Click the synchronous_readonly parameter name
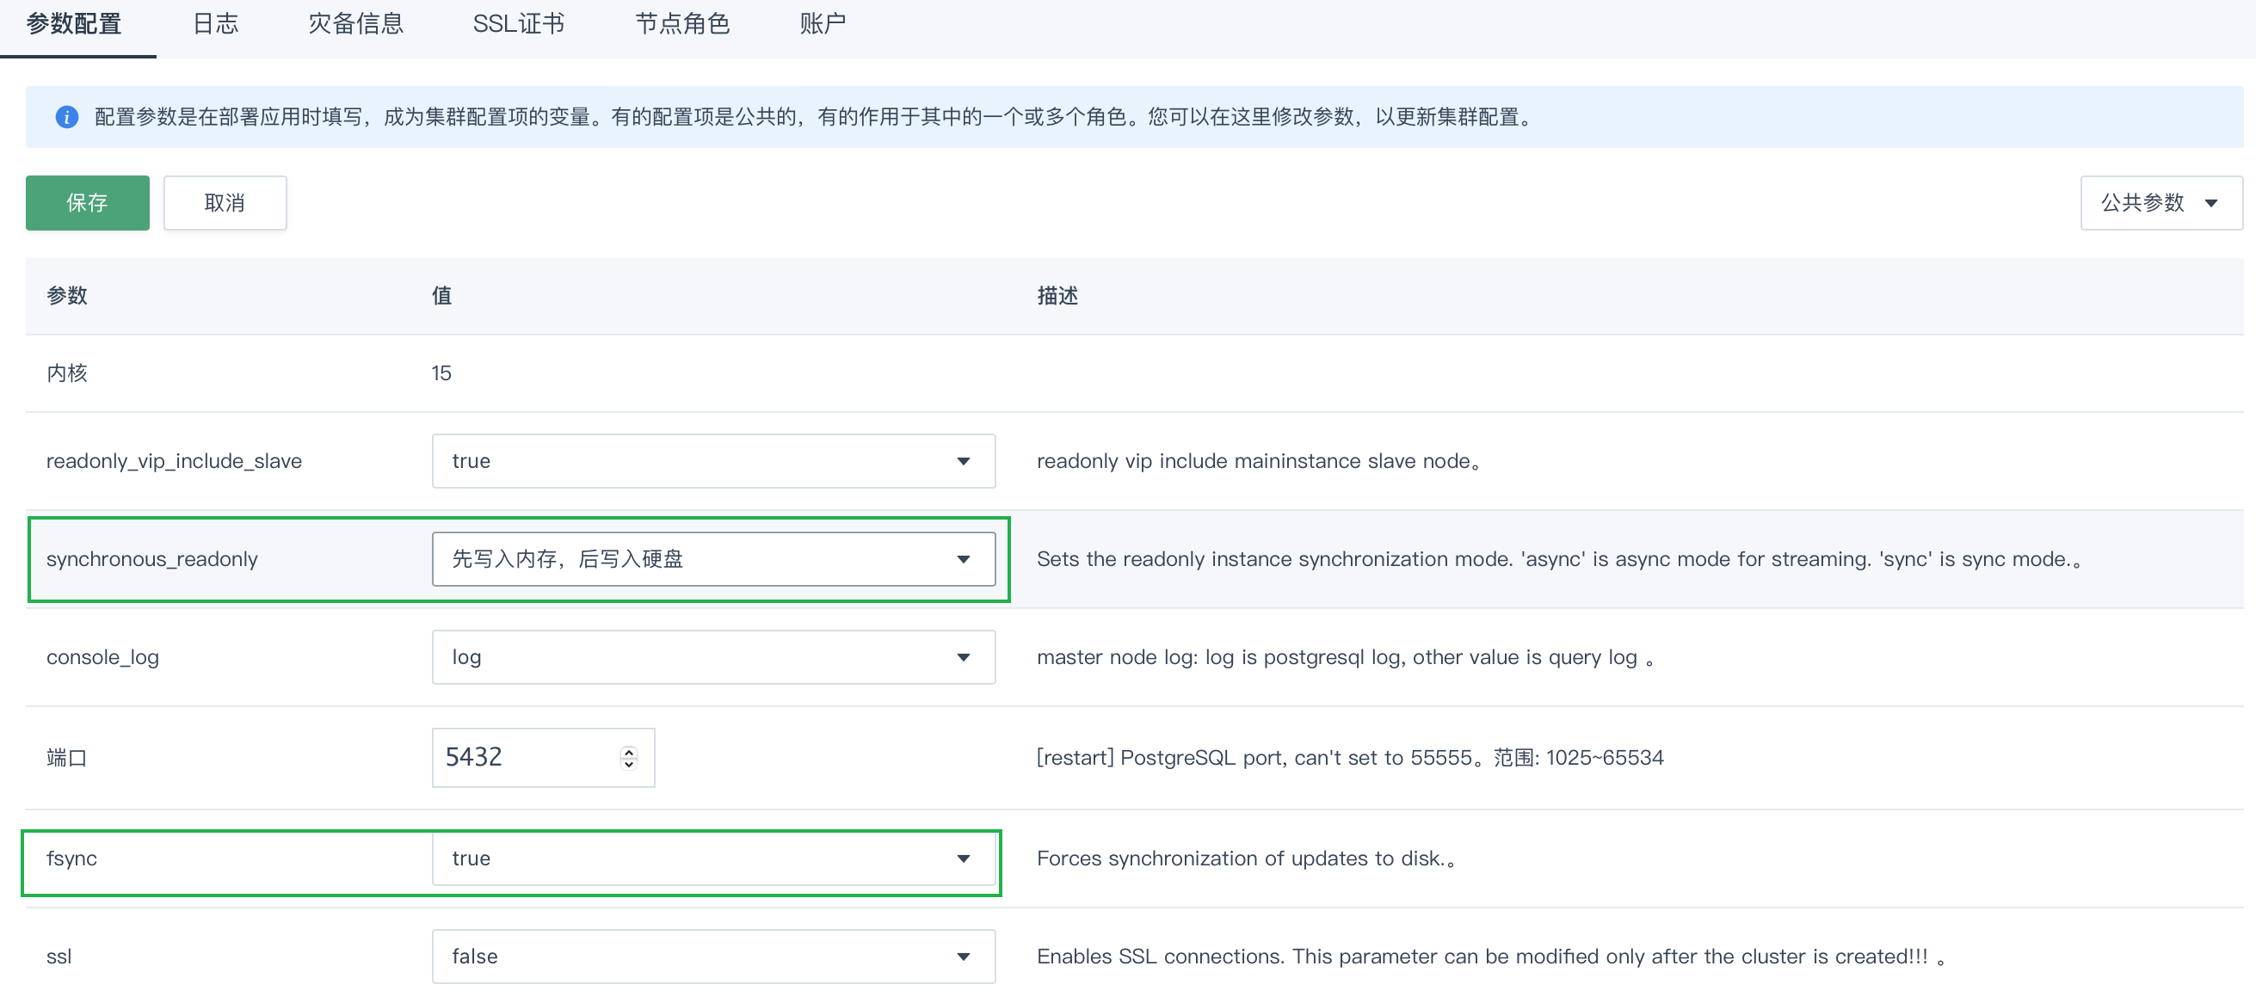This screenshot has height=1003, width=2256. coord(151,559)
